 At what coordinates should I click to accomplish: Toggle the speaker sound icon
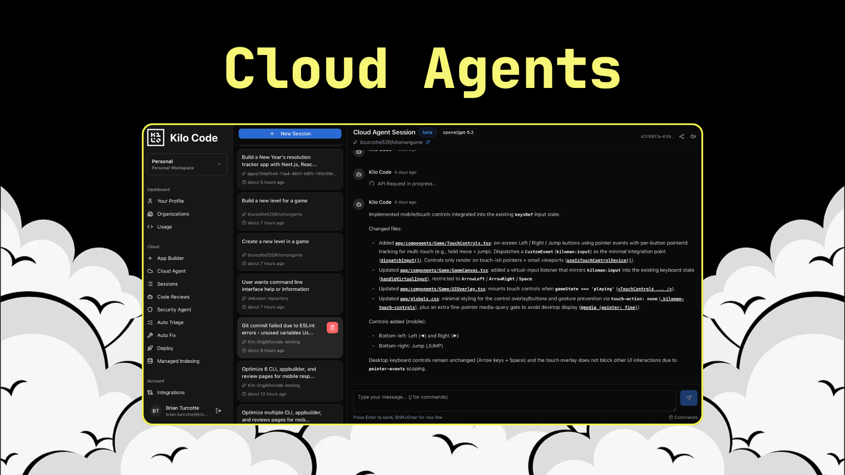(693, 136)
